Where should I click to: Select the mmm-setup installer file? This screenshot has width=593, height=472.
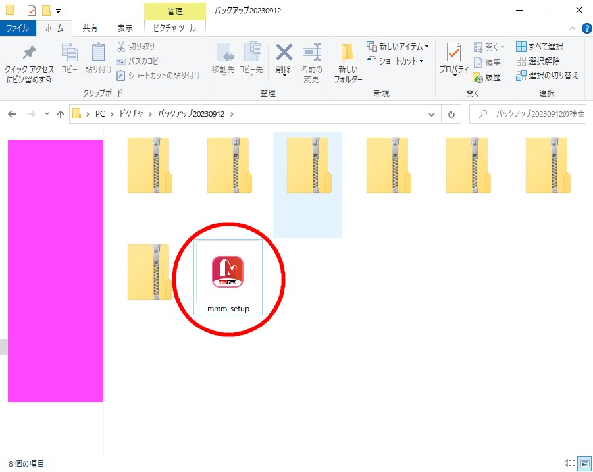[228, 276]
